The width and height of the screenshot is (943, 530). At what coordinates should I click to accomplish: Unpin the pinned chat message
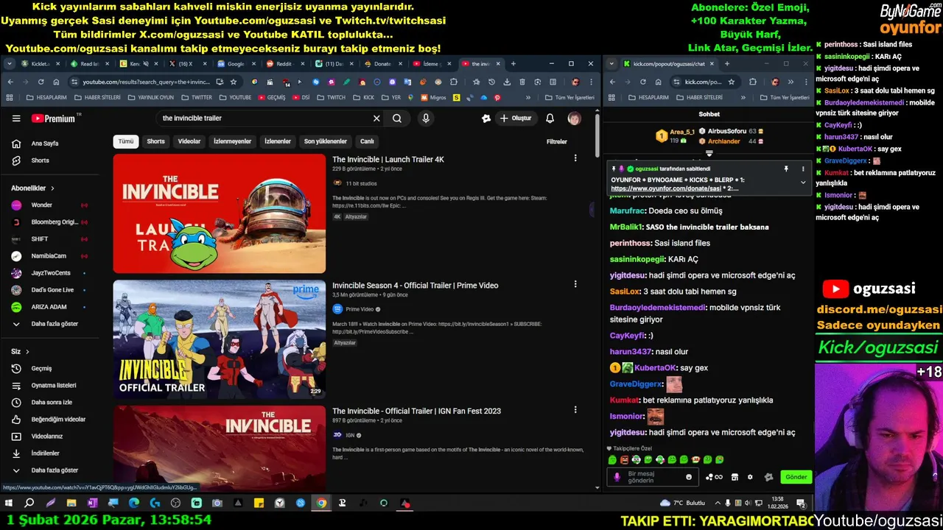click(x=786, y=169)
